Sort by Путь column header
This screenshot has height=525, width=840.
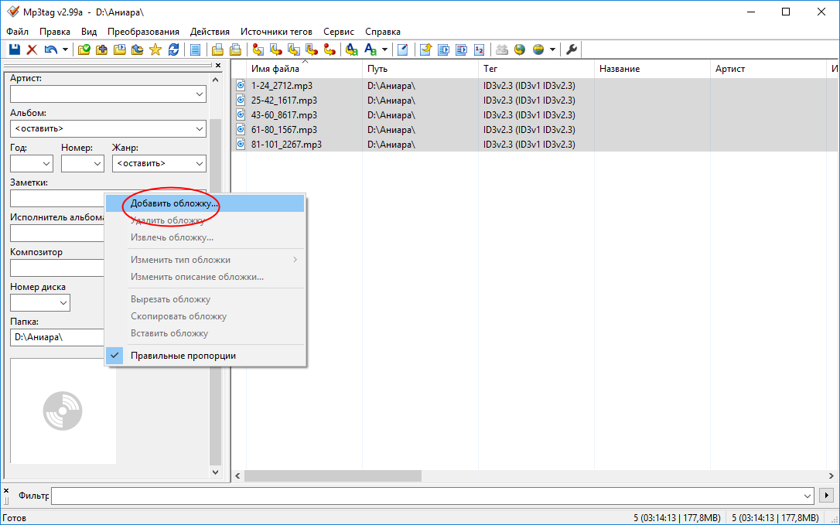420,69
